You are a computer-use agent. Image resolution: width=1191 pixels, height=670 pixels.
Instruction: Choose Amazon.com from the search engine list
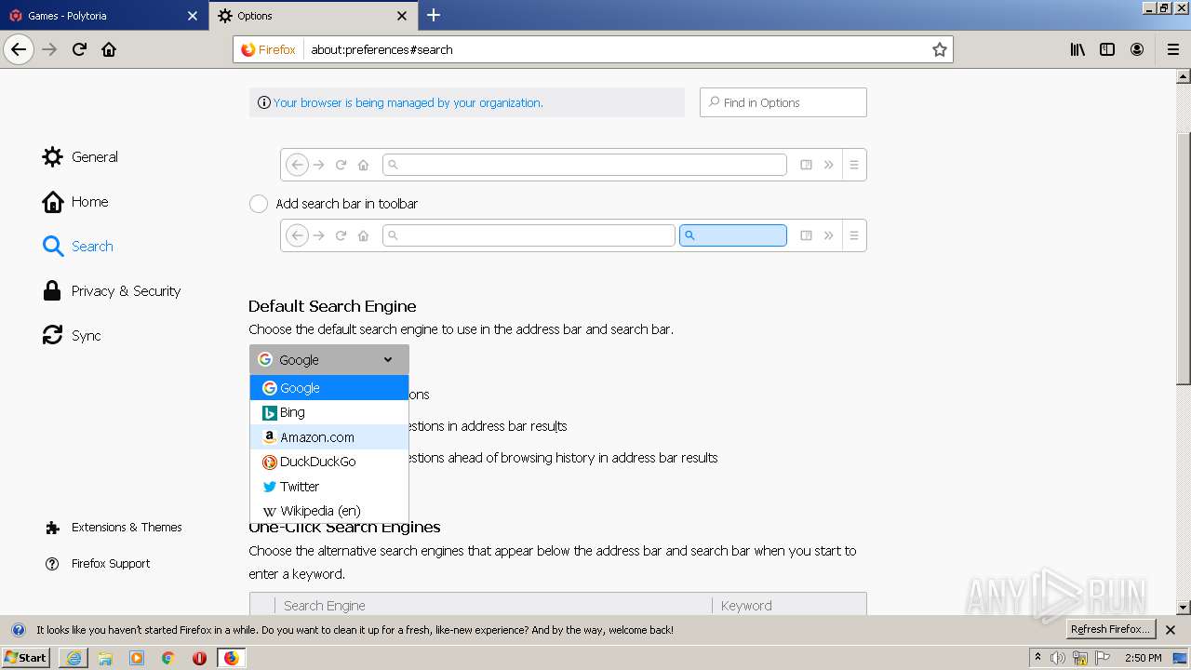click(329, 437)
